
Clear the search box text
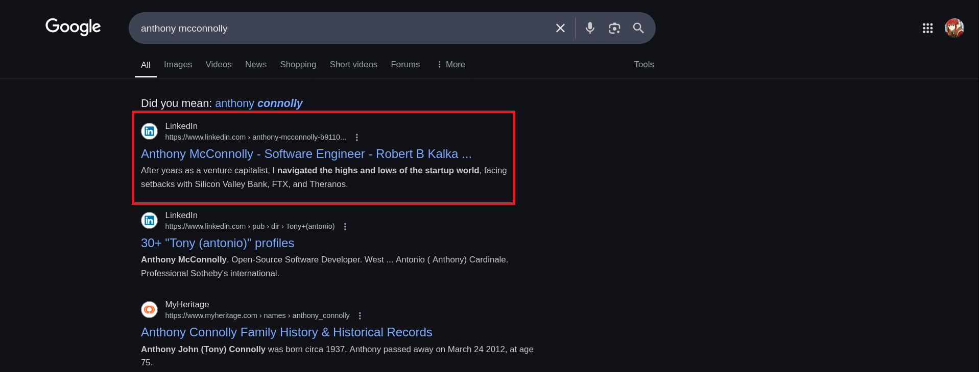tap(560, 28)
